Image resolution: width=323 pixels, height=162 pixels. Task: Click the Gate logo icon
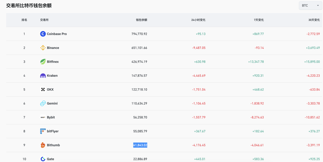(43, 159)
